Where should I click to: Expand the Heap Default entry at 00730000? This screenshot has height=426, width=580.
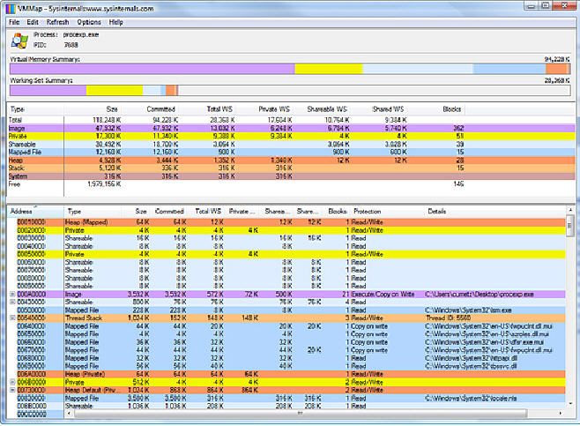click(x=11, y=391)
